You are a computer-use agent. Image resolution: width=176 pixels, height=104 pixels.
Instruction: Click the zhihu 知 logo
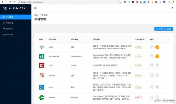42,87
